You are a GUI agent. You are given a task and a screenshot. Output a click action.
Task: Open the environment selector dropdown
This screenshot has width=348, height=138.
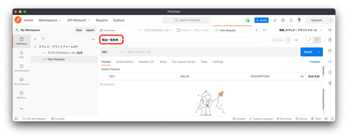point(301,30)
